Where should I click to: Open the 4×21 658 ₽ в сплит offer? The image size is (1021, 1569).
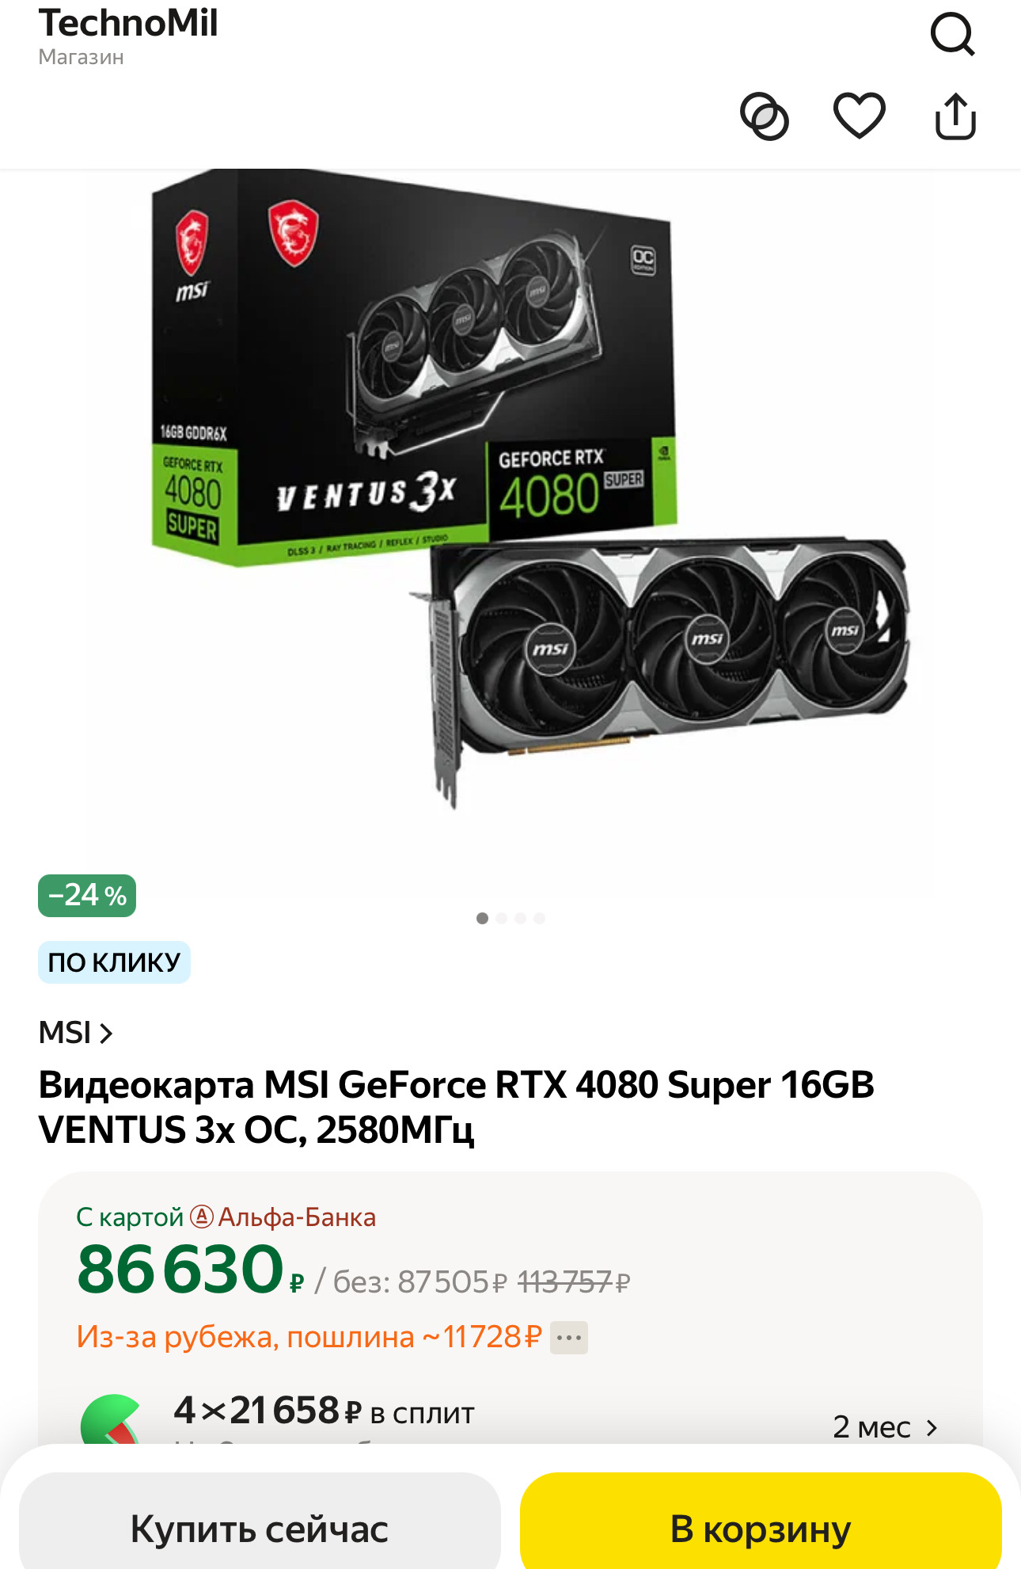click(324, 1411)
